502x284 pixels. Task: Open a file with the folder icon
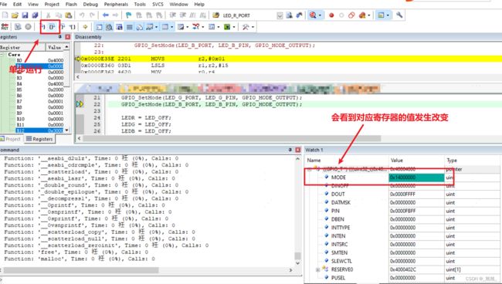[15, 15]
